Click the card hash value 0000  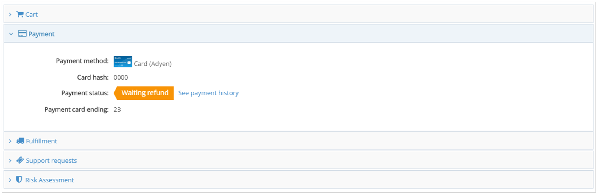point(121,78)
